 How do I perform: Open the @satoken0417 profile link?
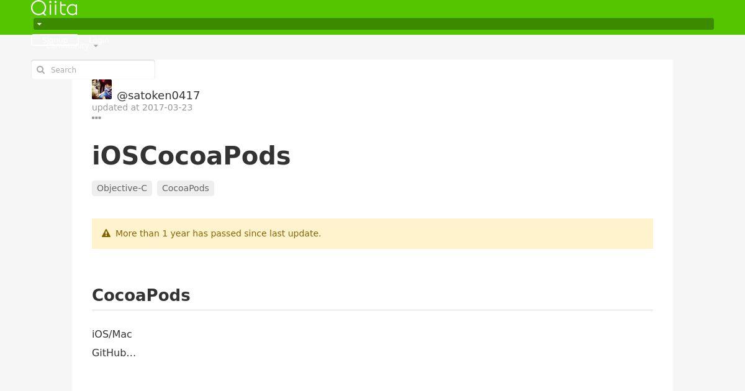pos(158,96)
